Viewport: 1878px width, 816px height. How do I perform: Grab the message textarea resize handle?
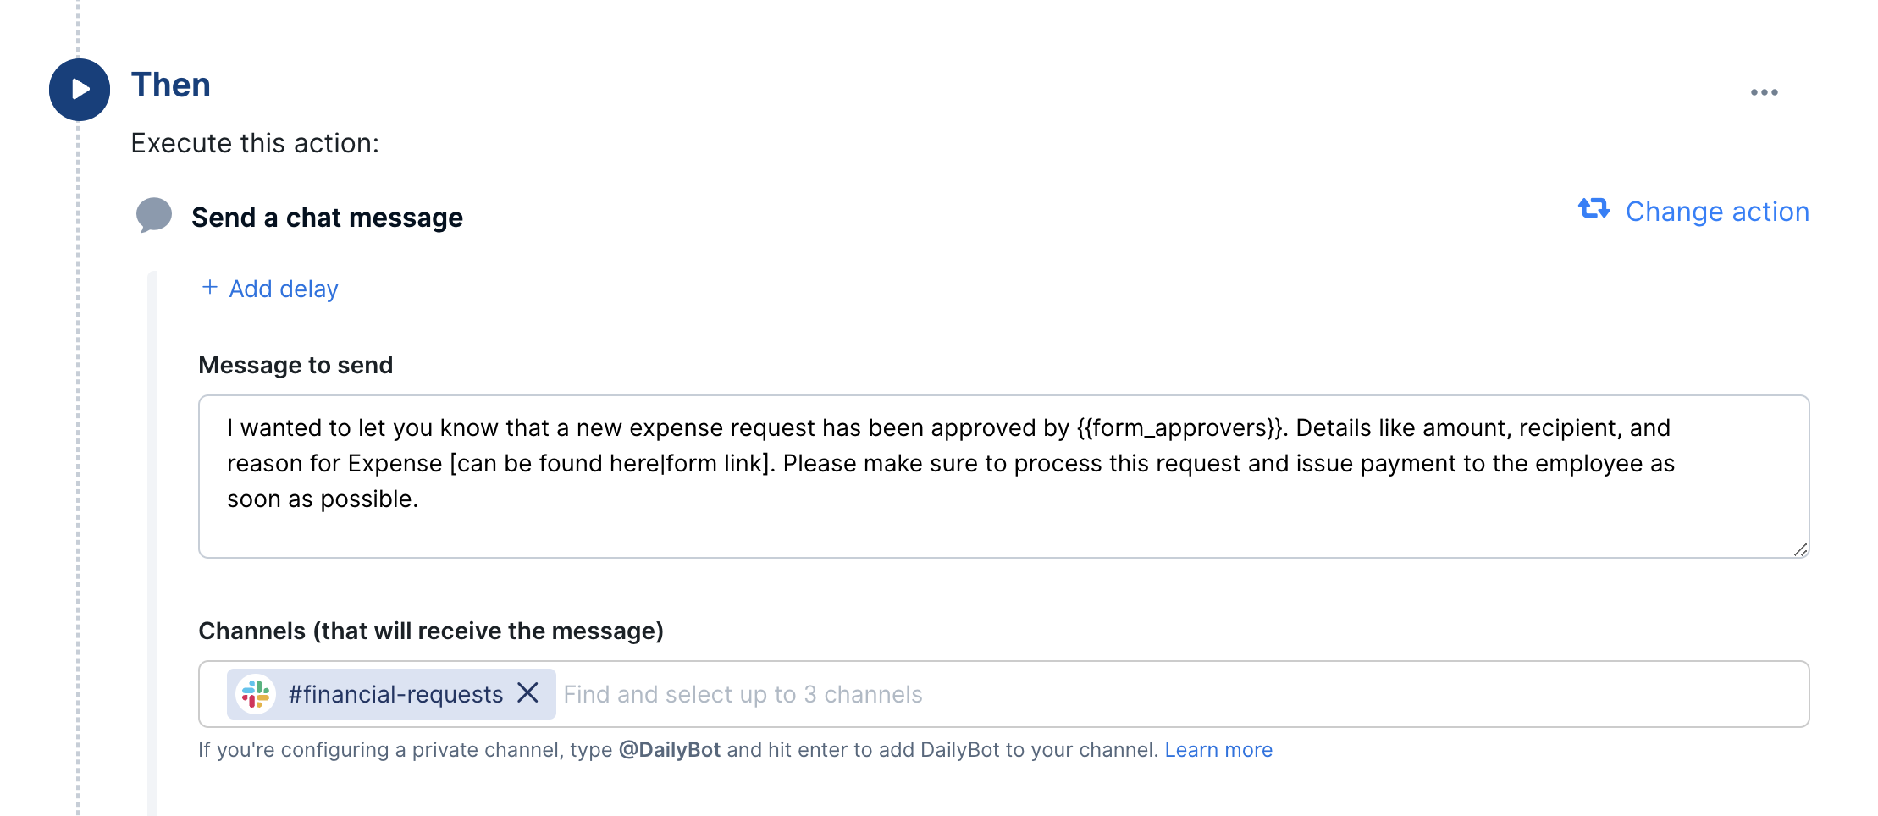1800,549
